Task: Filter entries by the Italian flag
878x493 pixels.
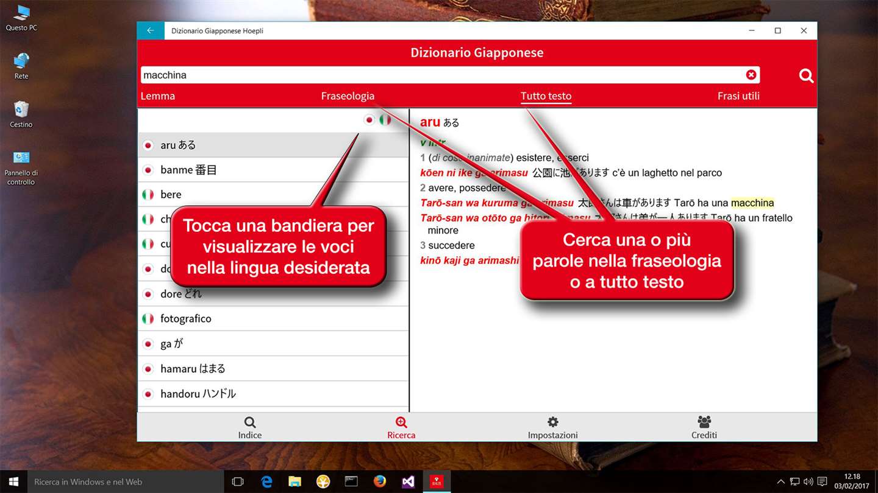Action: tap(385, 119)
